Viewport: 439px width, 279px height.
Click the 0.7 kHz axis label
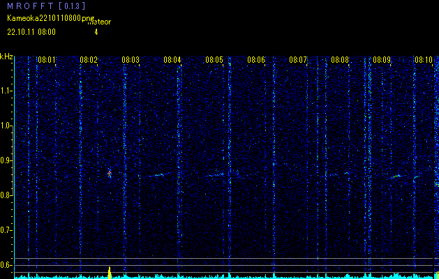(x=6, y=230)
